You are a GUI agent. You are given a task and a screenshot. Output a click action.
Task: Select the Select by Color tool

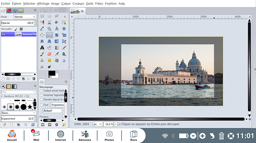pos(42,22)
